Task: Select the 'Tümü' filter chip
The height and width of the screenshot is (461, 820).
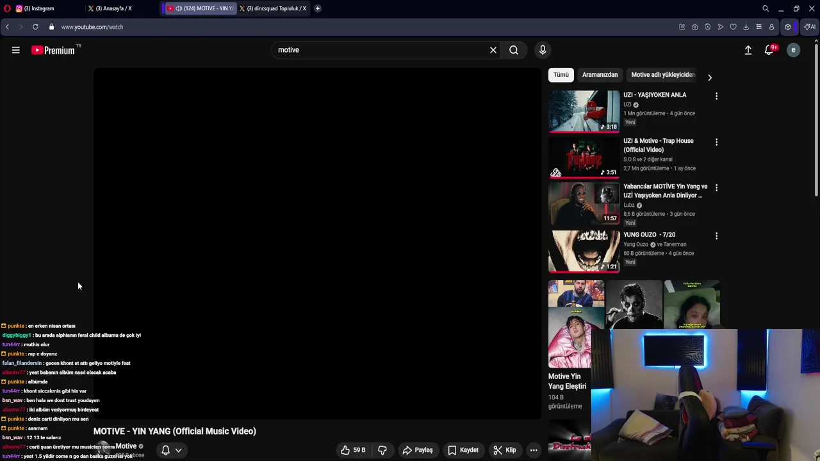Action: click(x=561, y=75)
